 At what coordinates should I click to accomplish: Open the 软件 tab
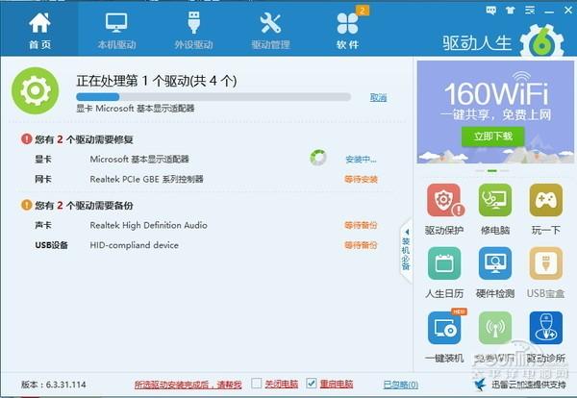click(x=347, y=30)
